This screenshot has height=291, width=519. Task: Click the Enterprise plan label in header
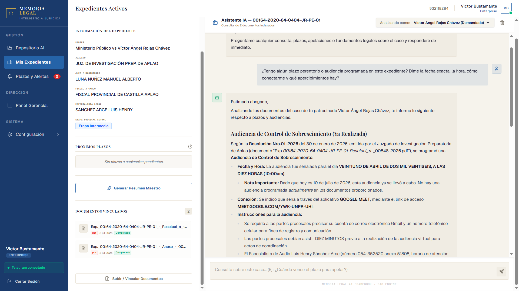[488, 11]
